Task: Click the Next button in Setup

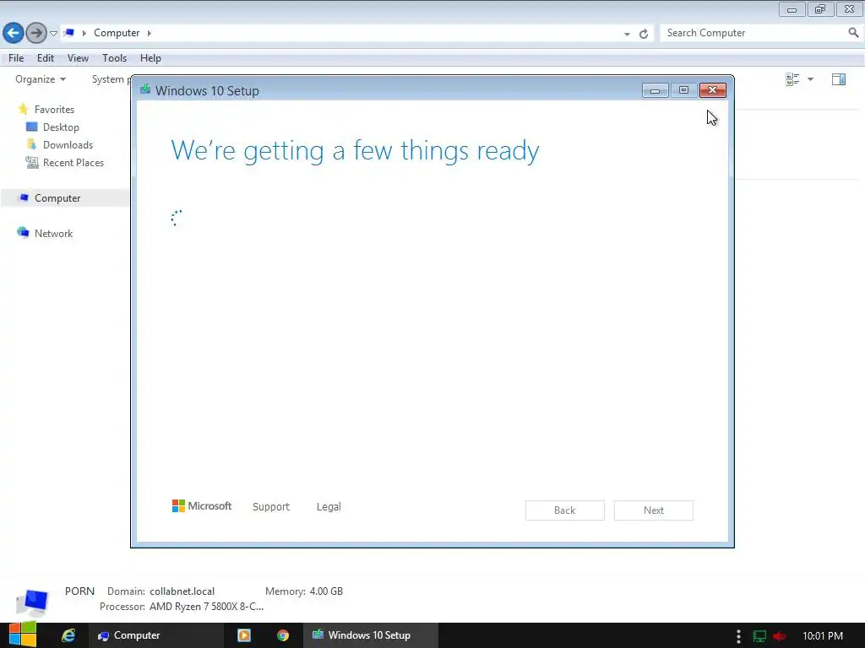Action: (x=654, y=510)
